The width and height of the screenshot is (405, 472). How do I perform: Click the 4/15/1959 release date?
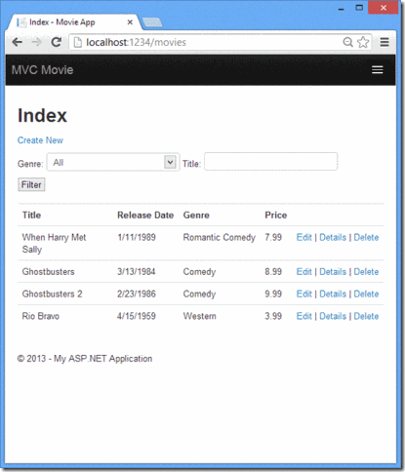click(137, 316)
